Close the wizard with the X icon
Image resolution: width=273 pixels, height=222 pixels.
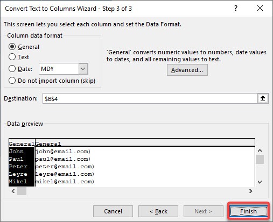260,8
